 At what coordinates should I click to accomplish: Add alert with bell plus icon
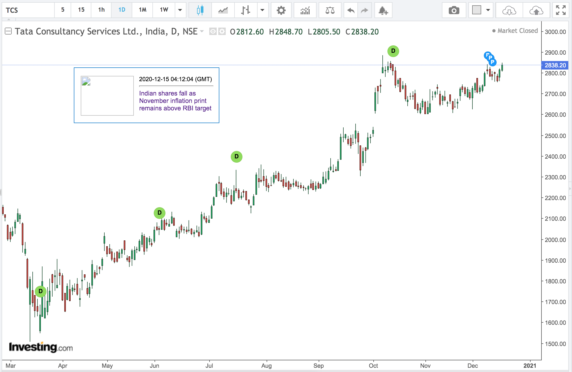point(383,10)
